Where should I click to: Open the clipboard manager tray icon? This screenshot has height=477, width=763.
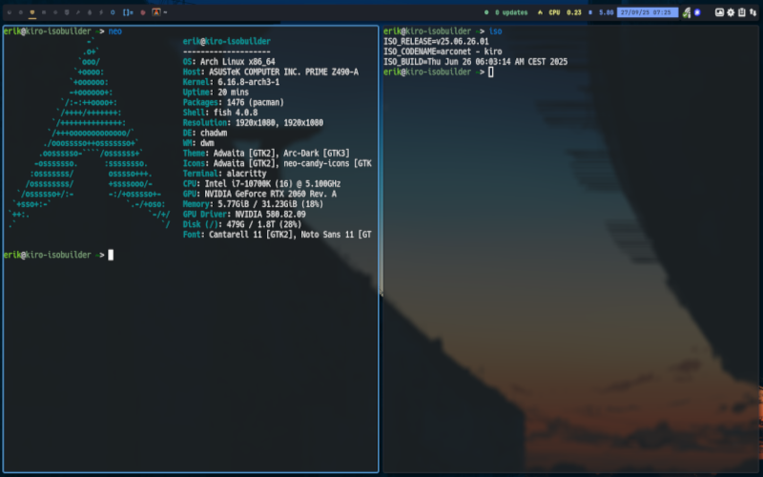742,12
